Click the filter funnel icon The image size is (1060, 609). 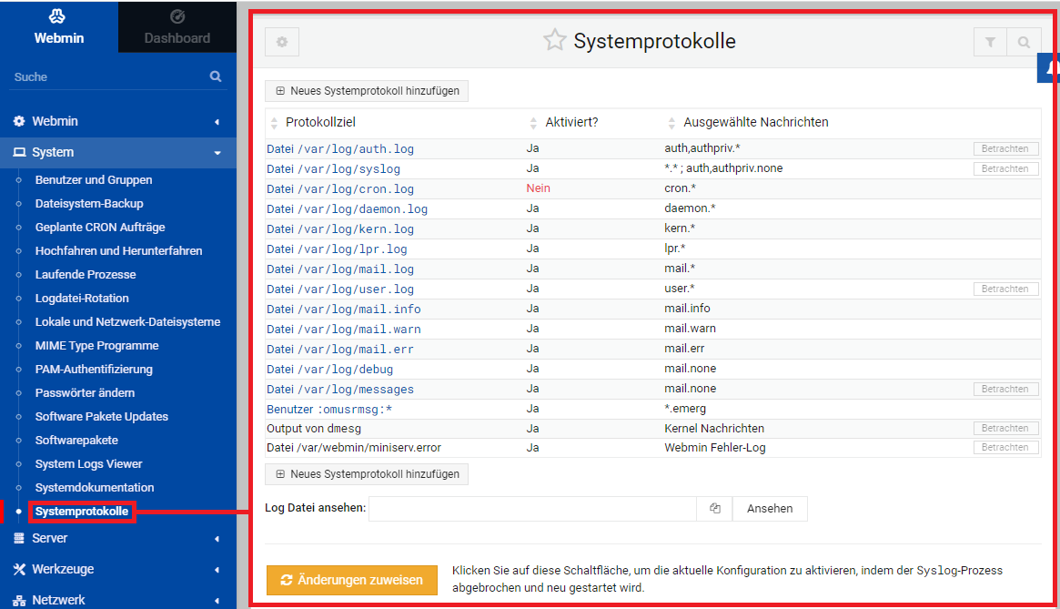pyautogui.click(x=990, y=42)
